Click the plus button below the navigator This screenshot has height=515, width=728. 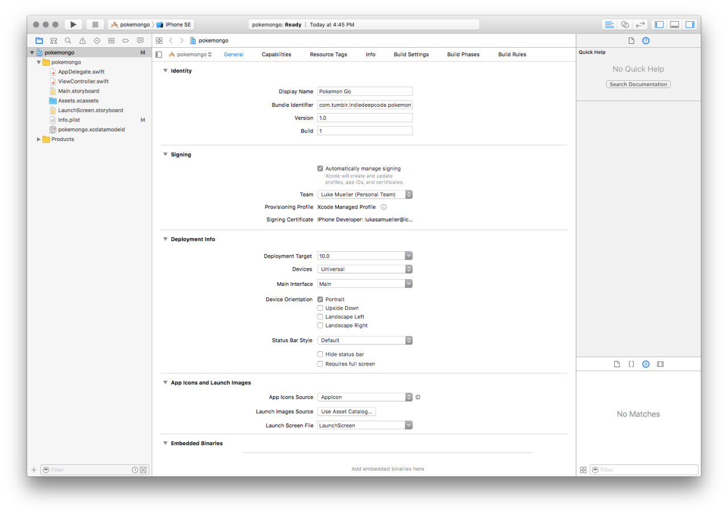click(x=34, y=470)
